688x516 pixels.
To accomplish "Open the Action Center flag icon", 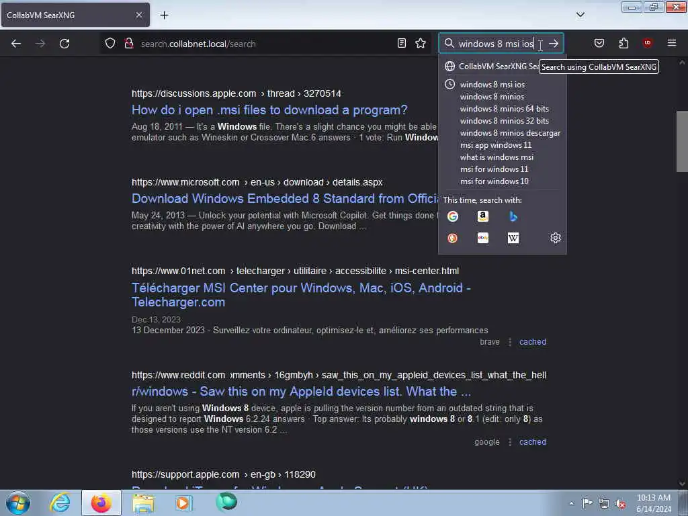I will [x=587, y=503].
